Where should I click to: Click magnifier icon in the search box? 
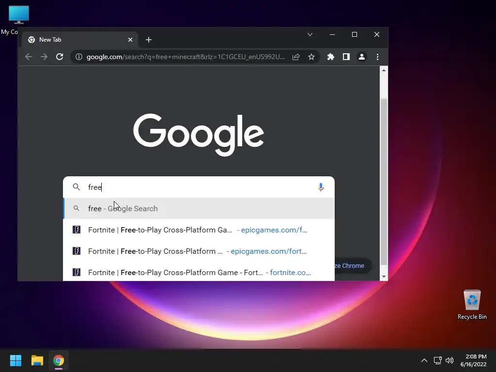[76, 187]
